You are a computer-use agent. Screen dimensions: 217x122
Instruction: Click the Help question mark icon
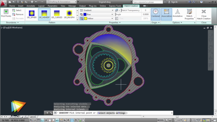tap(201, 2)
